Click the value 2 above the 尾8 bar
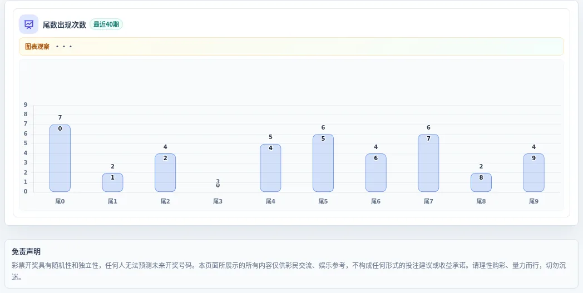The image size is (583, 293). [x=481, y=166]
